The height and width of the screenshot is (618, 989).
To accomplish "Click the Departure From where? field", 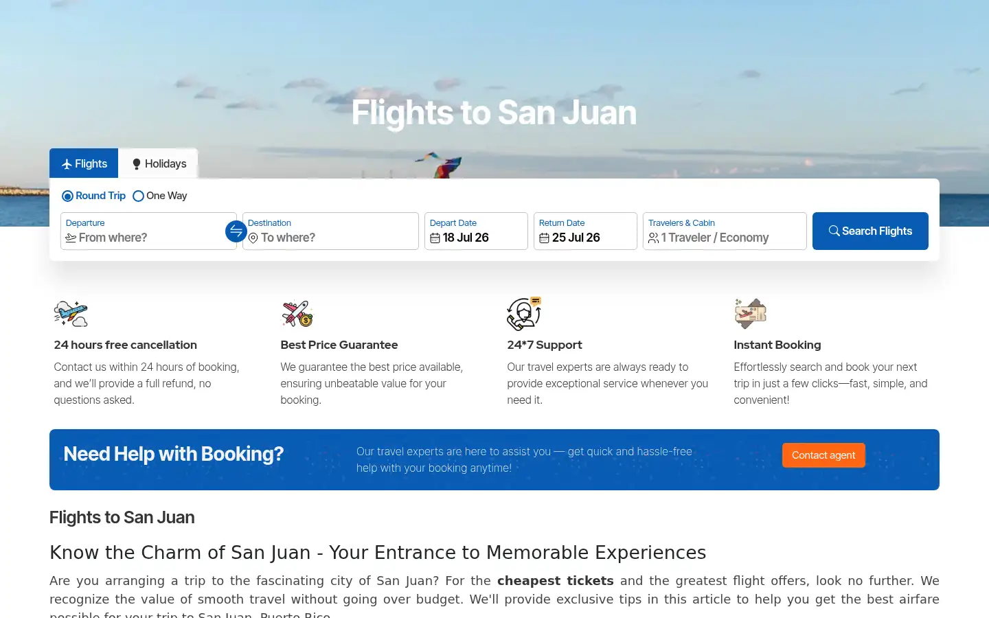I will (148, 231).
